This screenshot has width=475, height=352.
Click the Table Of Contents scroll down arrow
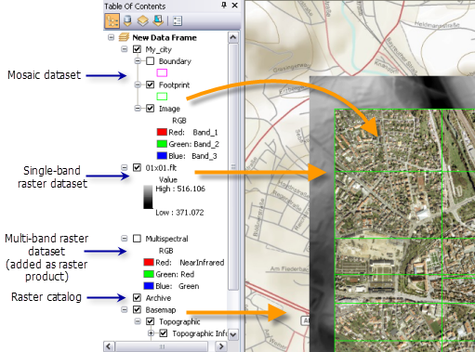point(233,334)
